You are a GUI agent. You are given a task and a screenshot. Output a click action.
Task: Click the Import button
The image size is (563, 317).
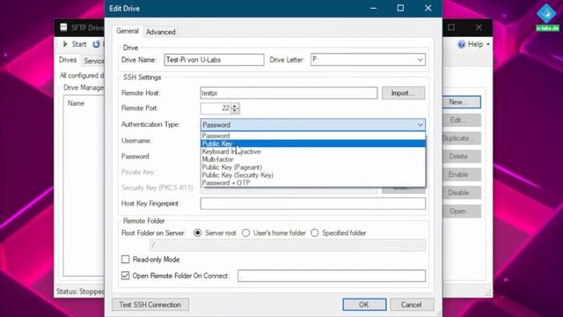[403, 93]
